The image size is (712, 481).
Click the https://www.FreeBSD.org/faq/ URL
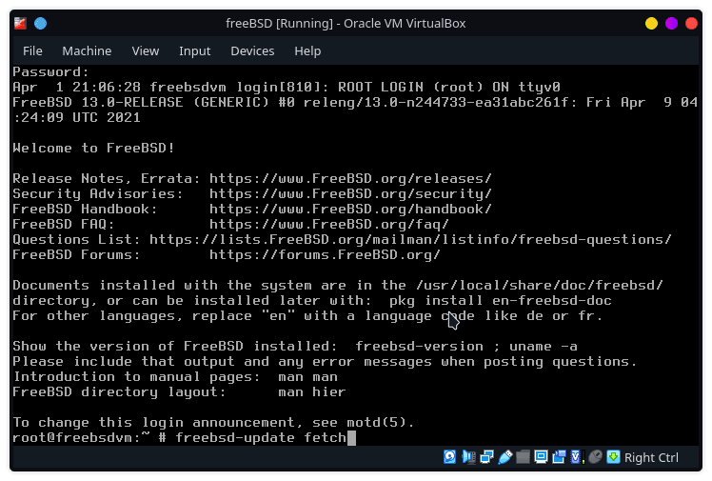click(x=329, y=225)
